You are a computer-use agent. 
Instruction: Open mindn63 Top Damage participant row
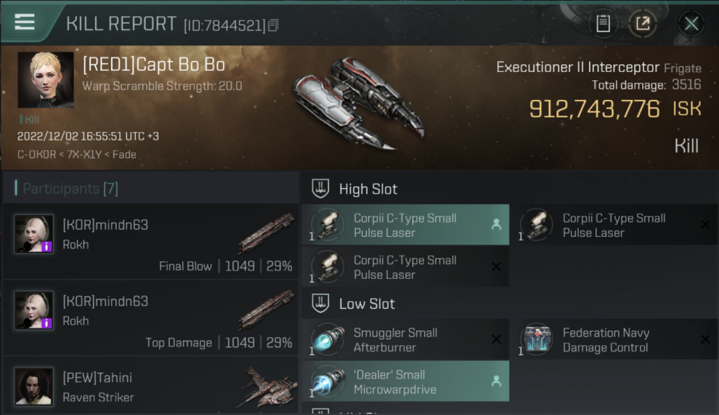click(150, 318)
